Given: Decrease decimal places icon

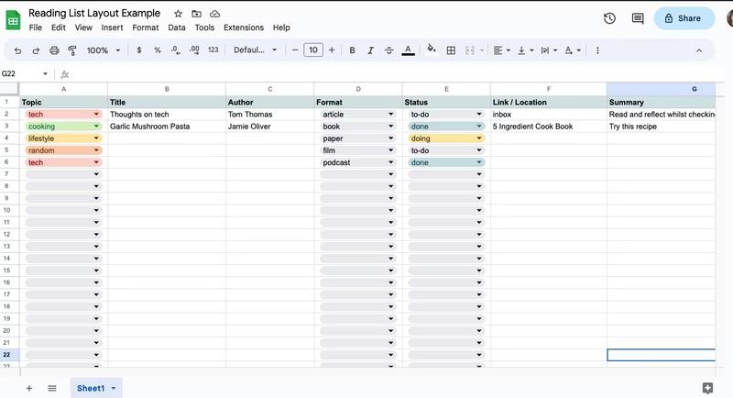Looking at the screenshot, I should tap(176, 50).
